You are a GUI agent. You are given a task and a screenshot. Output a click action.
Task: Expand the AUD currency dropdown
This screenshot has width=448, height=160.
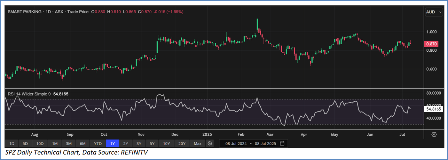(x=434, y=12)
